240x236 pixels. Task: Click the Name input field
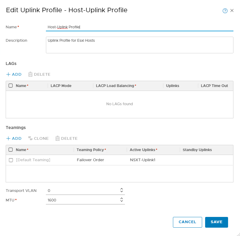(x=140, y=27)
